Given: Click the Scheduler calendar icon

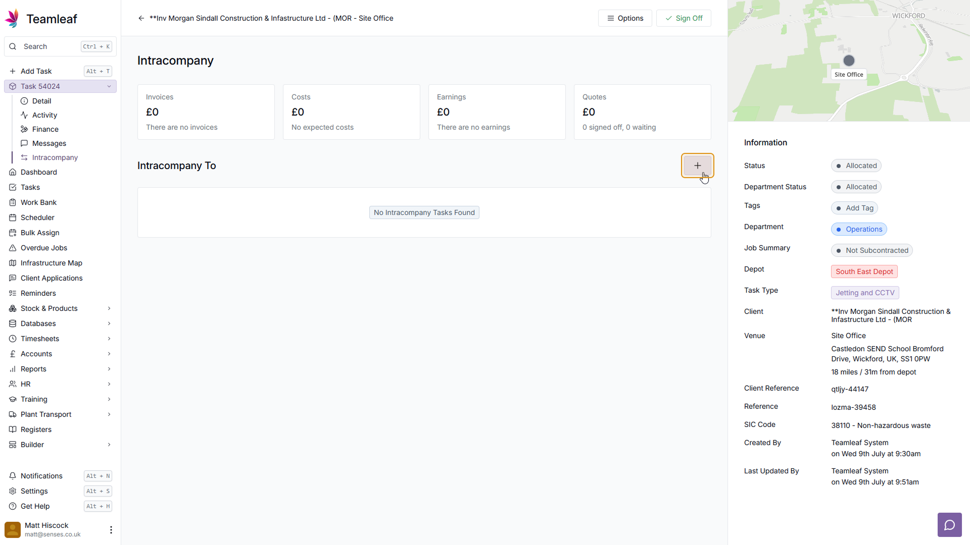Looking at the screenshot, I should coord(13,217).
